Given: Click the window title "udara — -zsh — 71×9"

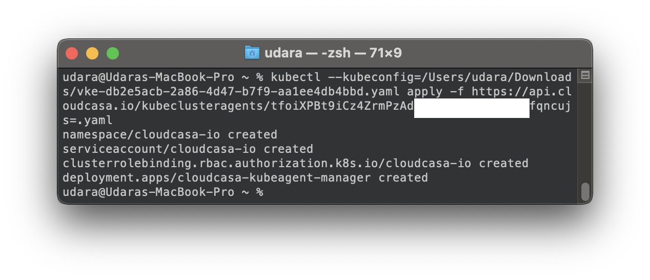Looking at the screenshot, I should point(333,53).
